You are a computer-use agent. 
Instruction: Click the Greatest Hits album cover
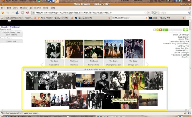point(54,49)
